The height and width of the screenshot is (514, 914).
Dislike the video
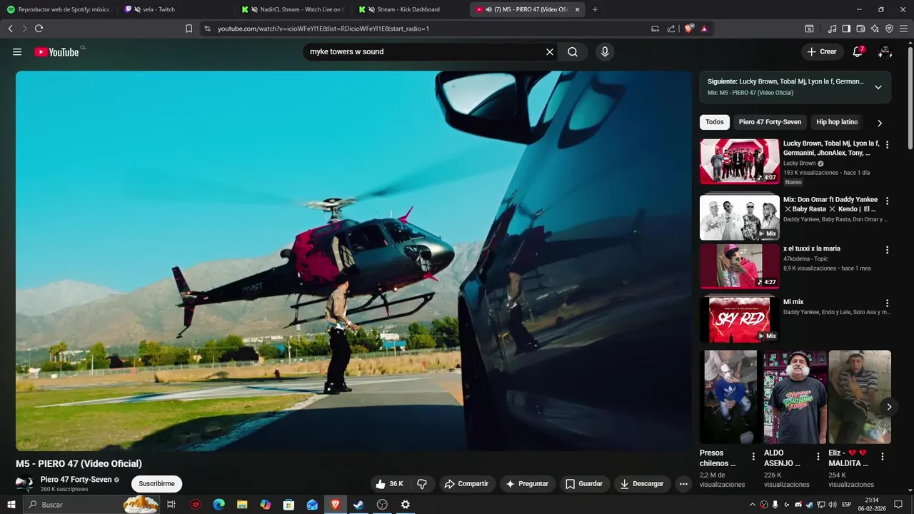[422, 484]
